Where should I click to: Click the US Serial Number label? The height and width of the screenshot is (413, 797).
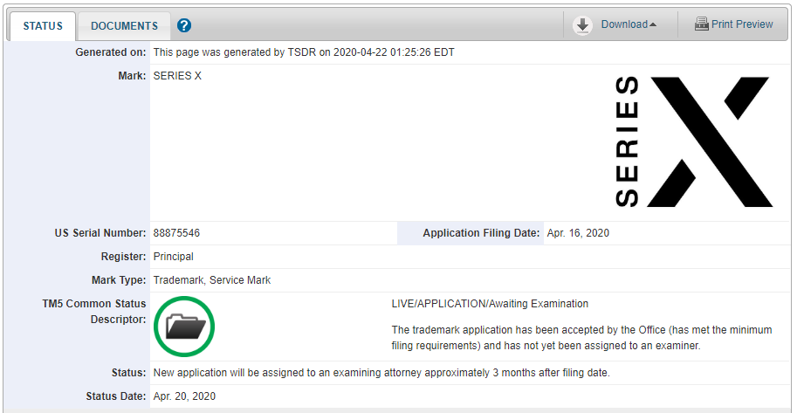(x=100, y=233)
